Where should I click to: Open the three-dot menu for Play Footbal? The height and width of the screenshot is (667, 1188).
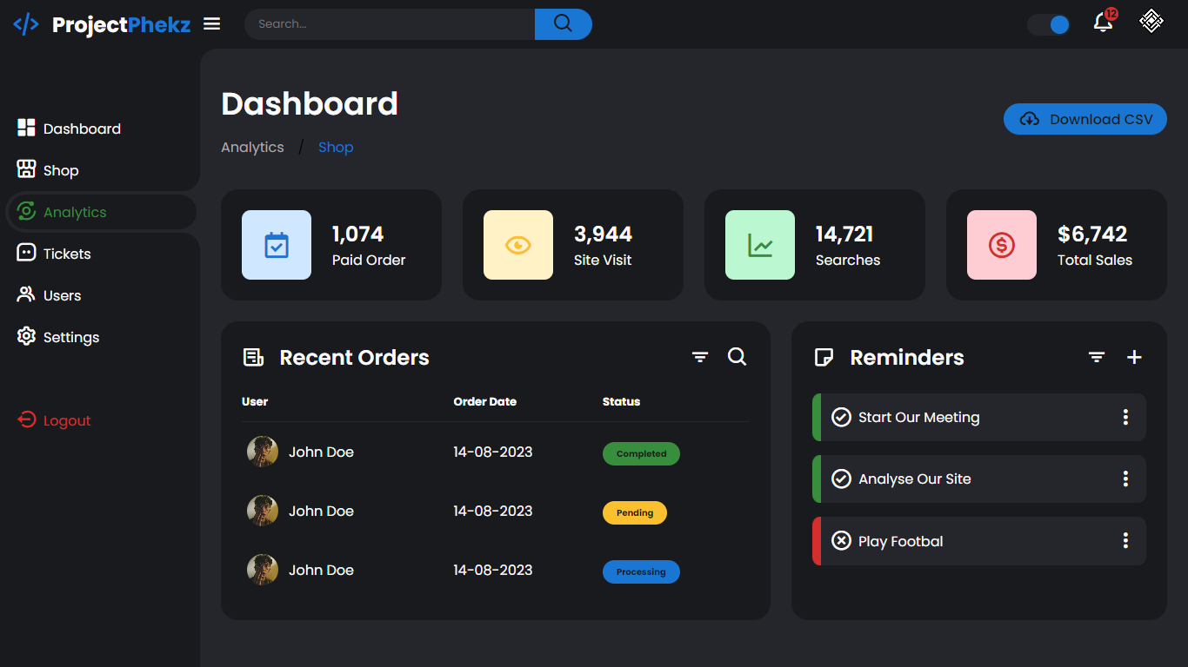point(1125,541)
